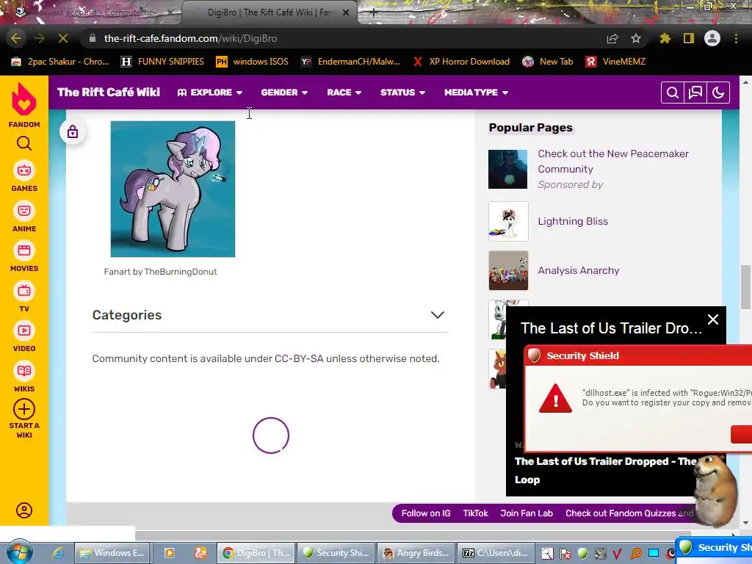Open the Lightning Bliss page link
This screenshot has width=752, height=564.
(x=573, y=221)
